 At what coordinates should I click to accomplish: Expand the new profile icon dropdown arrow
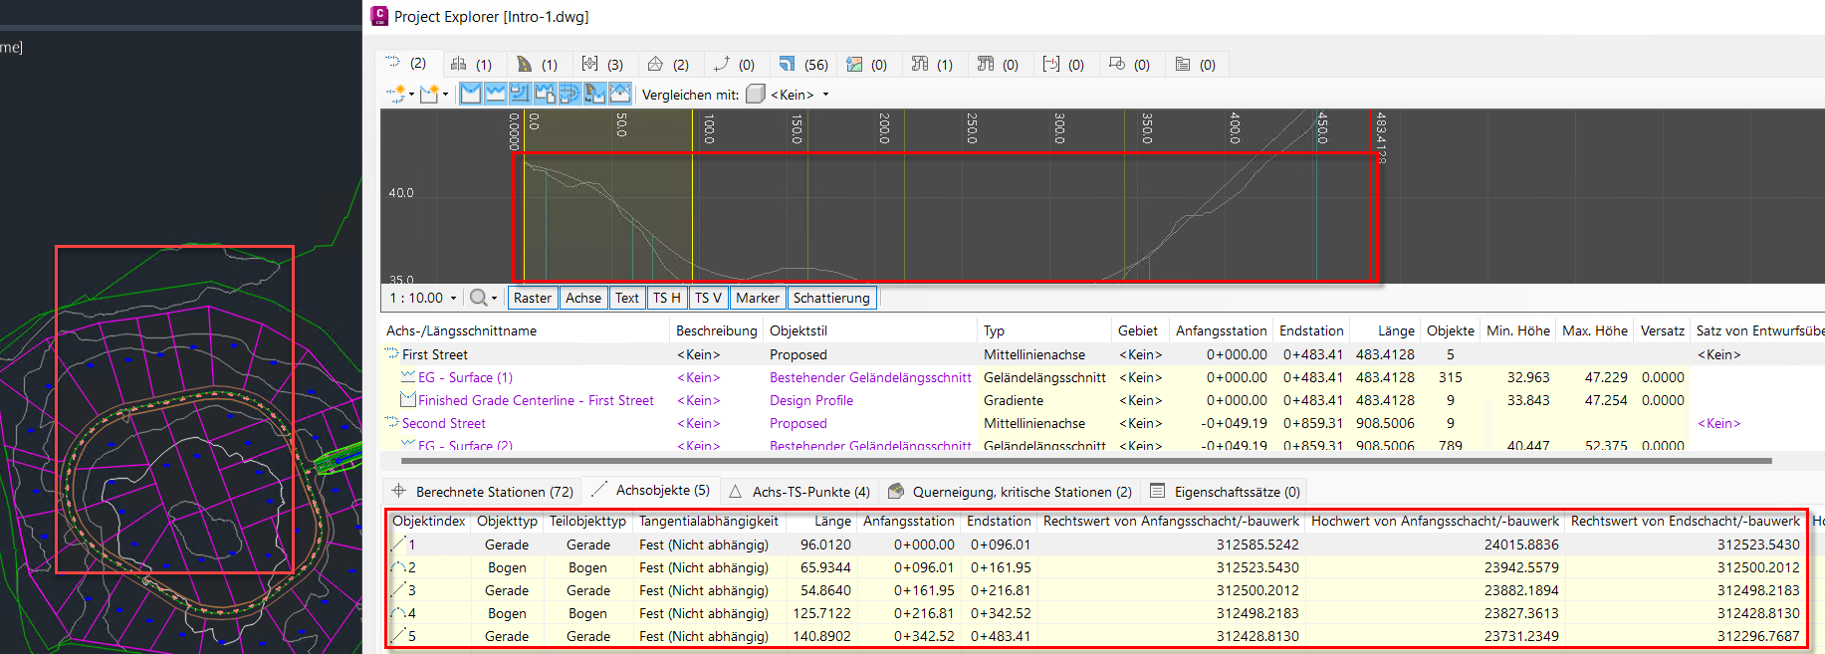(x=445, y=95)
